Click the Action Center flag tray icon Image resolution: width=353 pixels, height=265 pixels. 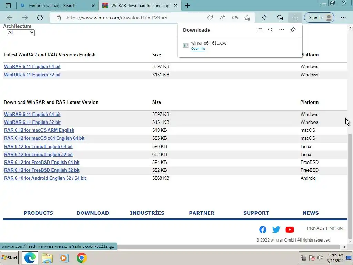tap(312, 257)
